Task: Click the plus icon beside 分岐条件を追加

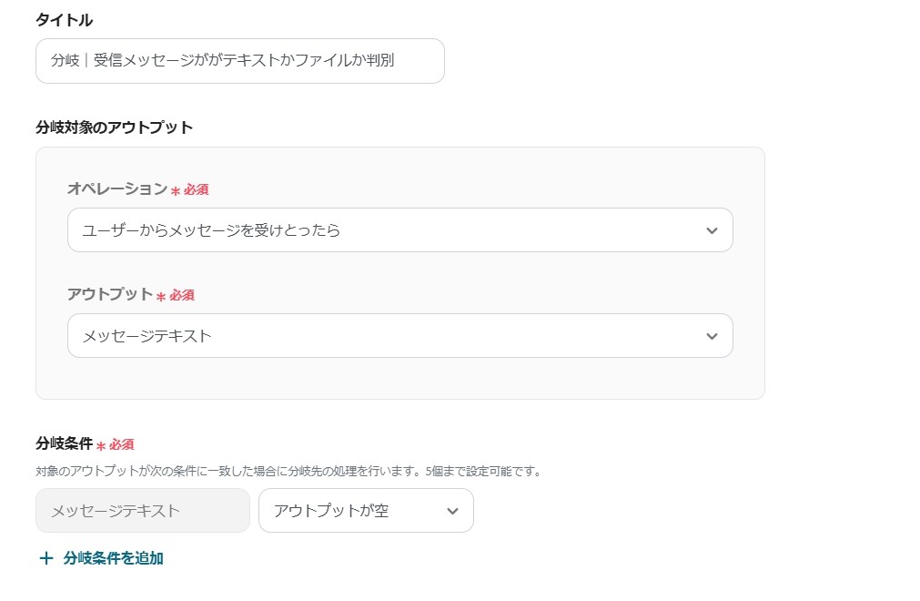Action: (x=46, y=558)
